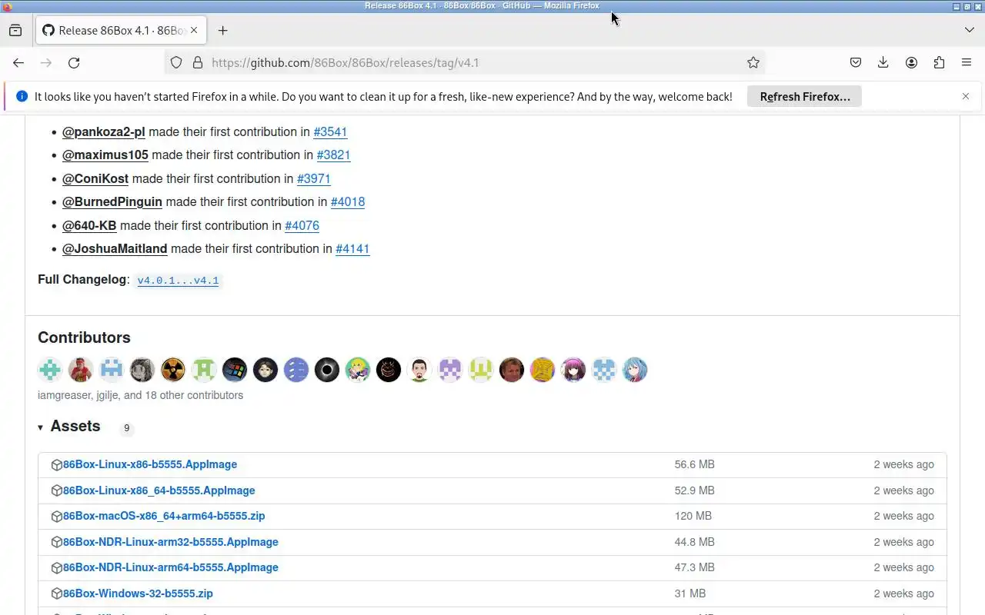Open the teal cross-pattern contributor avatar
This screenshot has height=615, width=985.
tap(50, 370)
